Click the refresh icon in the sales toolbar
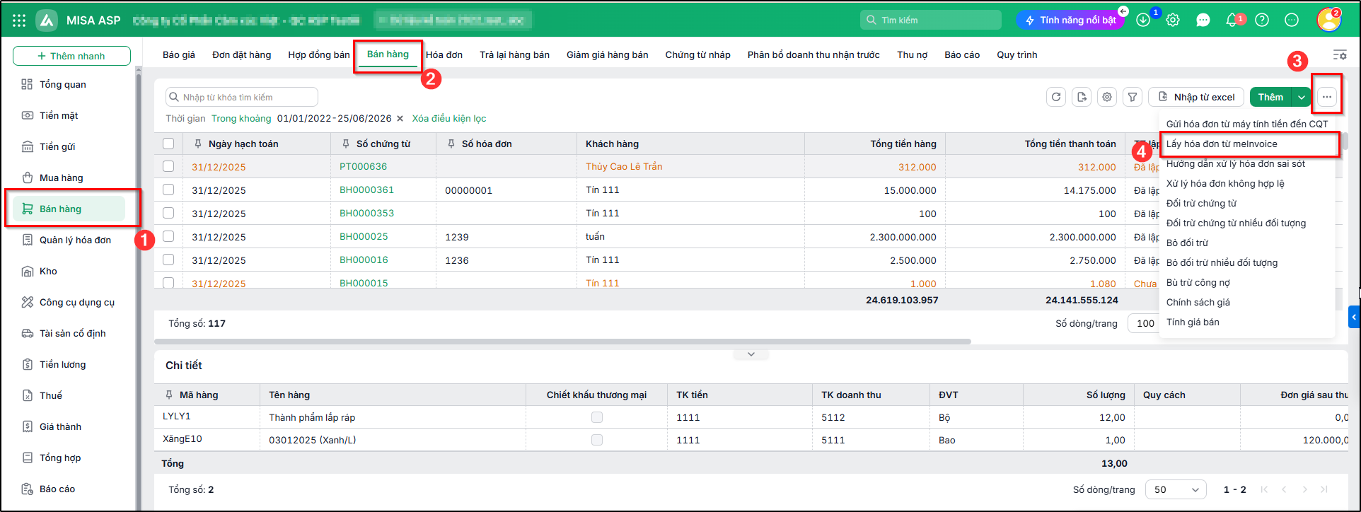 [1056, 97]
